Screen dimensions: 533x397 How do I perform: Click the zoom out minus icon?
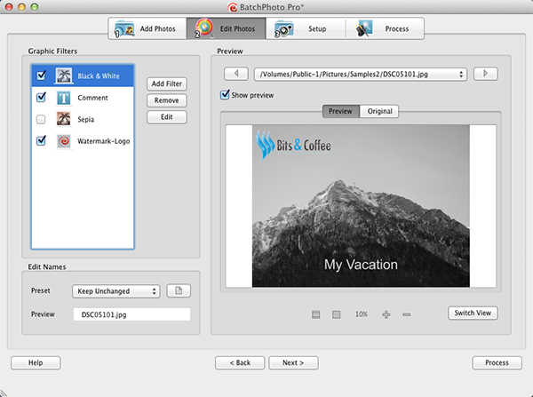[407, 314]
